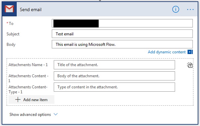Select the Subject field with Test email
The width and height of the screenshot is (200, 126).
pos(122,34)
